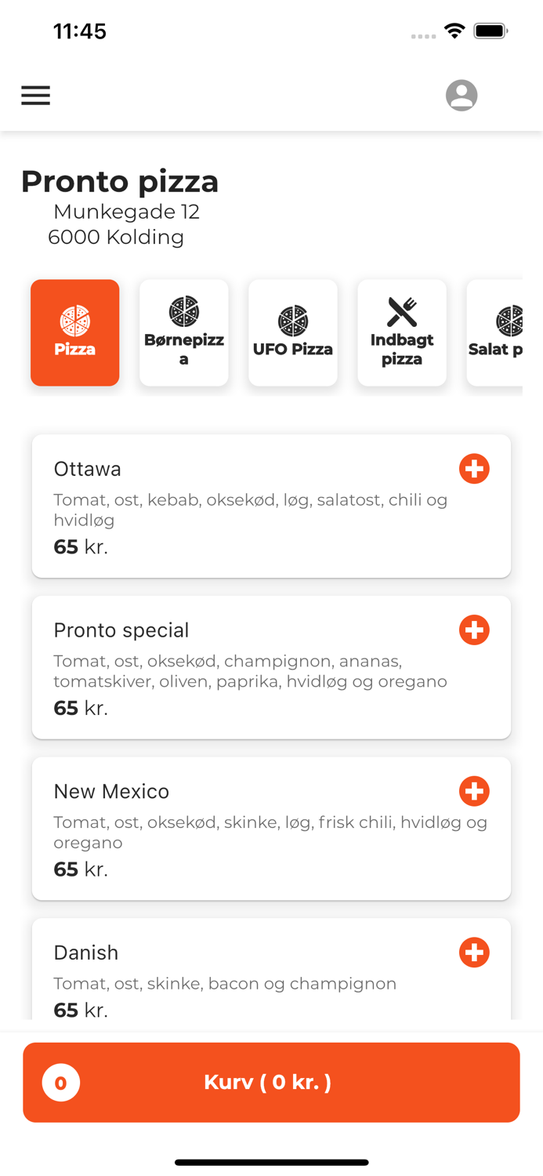Screen dimensions: 543x1176
Task: Open the Danish pizza item card
Action: 271,969
